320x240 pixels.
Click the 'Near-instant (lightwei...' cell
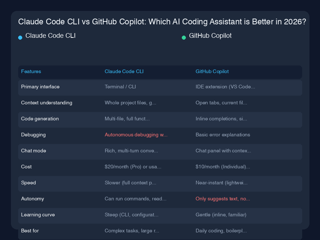pyautogui.click(x=221, y=183)
